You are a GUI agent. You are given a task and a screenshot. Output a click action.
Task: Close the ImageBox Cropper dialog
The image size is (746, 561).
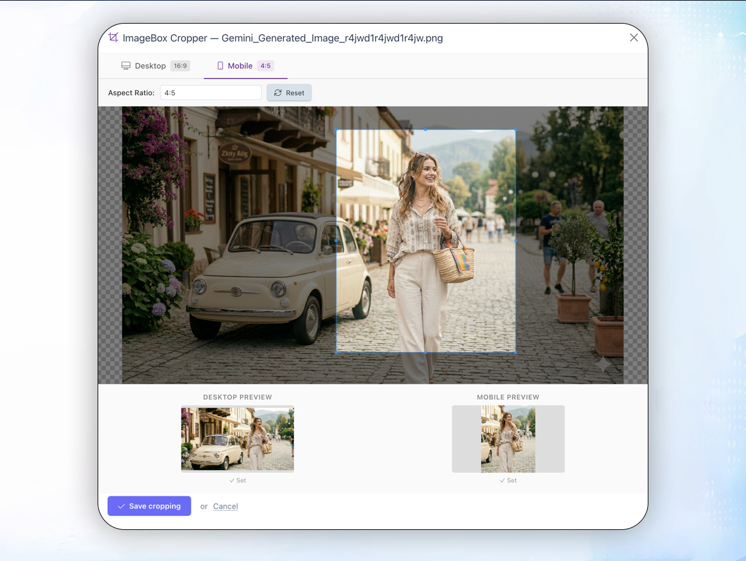[x=633, y=37]
